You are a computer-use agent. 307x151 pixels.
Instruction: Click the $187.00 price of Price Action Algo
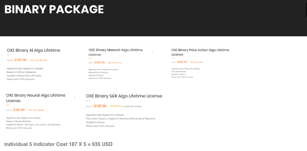coord(182,62)
